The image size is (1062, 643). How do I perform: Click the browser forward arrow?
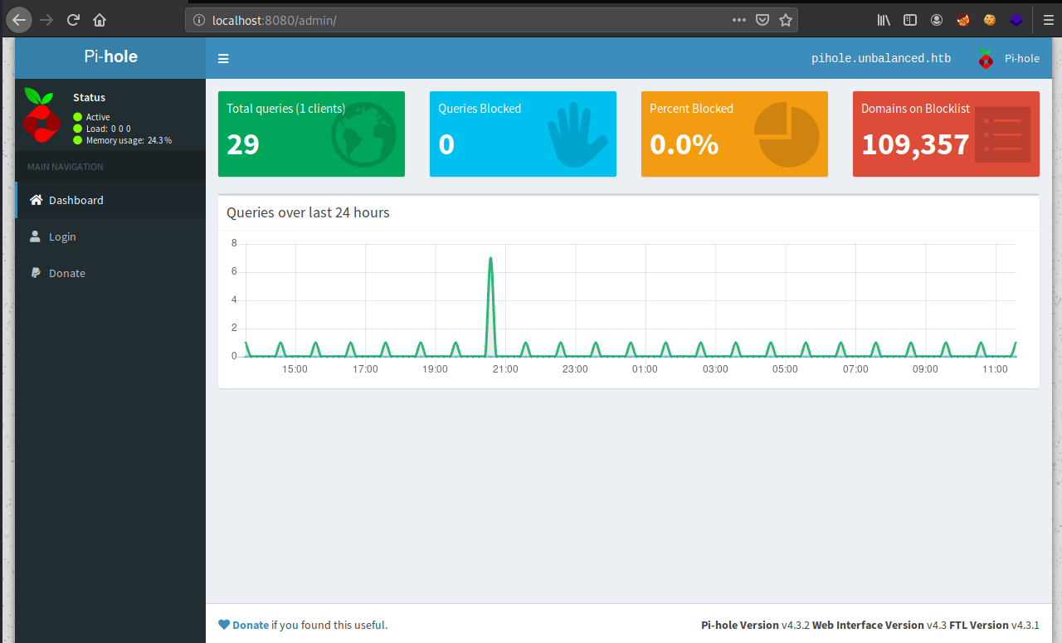(46, 20)
